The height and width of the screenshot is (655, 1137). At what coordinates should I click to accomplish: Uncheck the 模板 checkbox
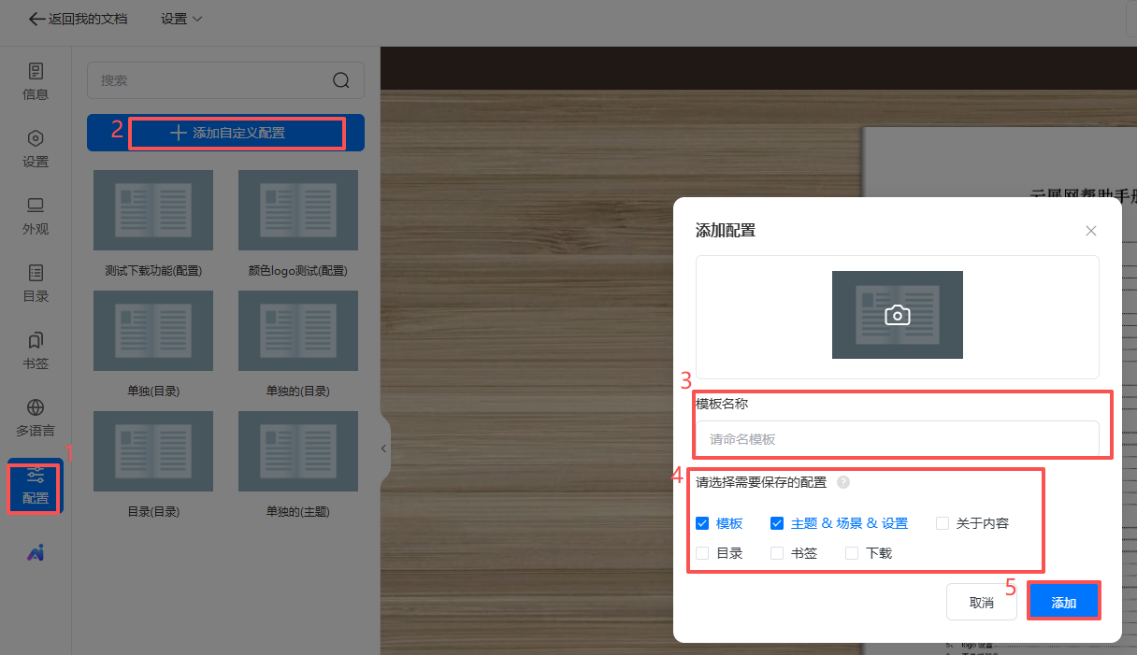pyautogui.click(x=702, y=523)
